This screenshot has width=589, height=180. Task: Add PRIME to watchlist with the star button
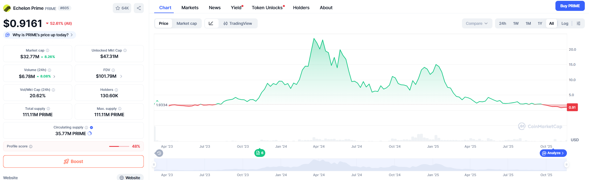click(x=122, y=8)
